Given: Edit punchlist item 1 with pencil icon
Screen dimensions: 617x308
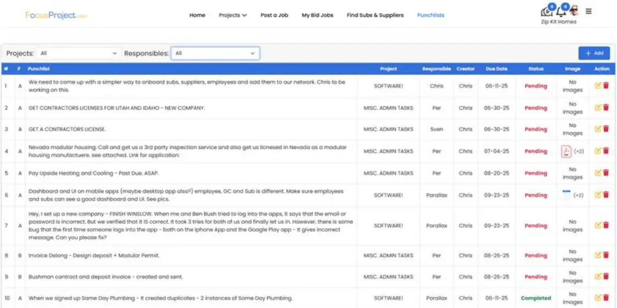Looking at the screenshot, I should coord(598,86).
